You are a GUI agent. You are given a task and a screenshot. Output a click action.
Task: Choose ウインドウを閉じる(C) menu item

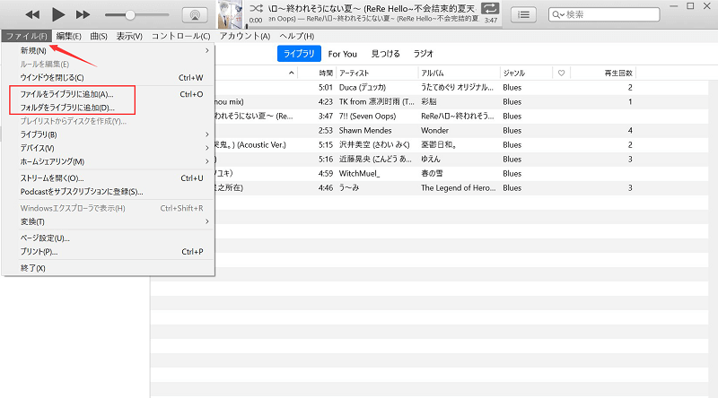108,78
